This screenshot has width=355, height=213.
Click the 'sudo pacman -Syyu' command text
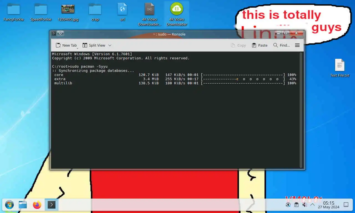pyautogui.click(x=89, y=67)
